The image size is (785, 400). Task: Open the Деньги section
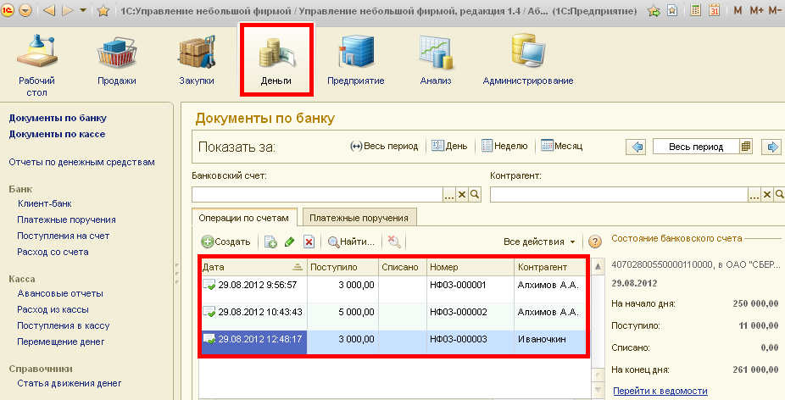[x=276, y=59]
